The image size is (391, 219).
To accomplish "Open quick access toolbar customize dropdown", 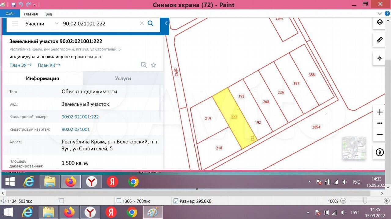I will (35, 5).
